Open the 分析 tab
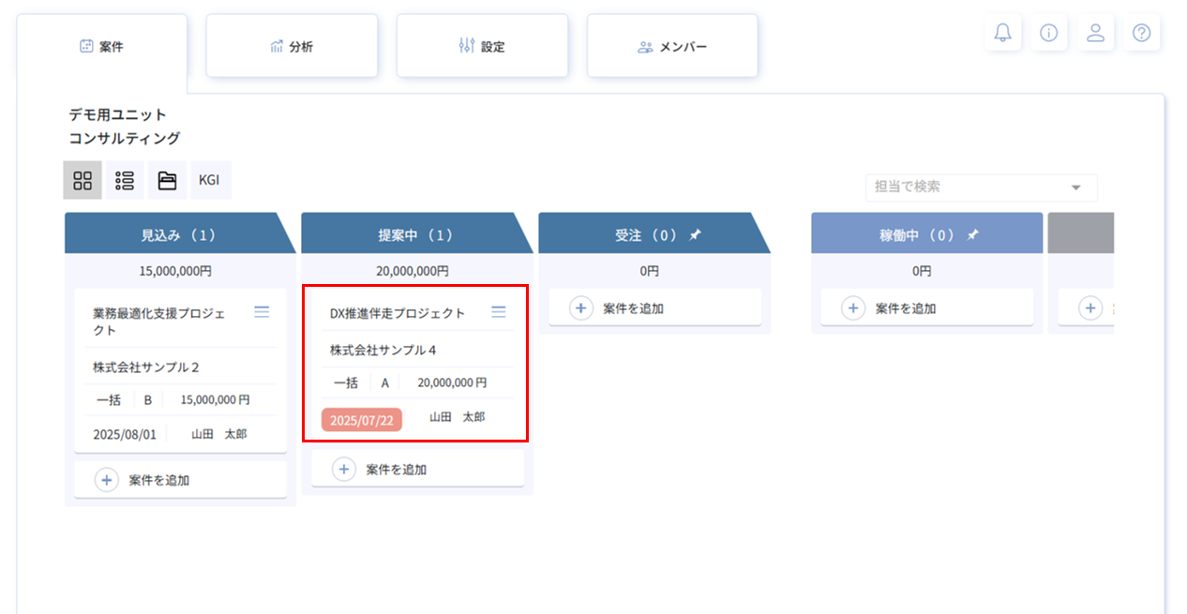This screenshot has width=1187, height=614. pos(292,46)
